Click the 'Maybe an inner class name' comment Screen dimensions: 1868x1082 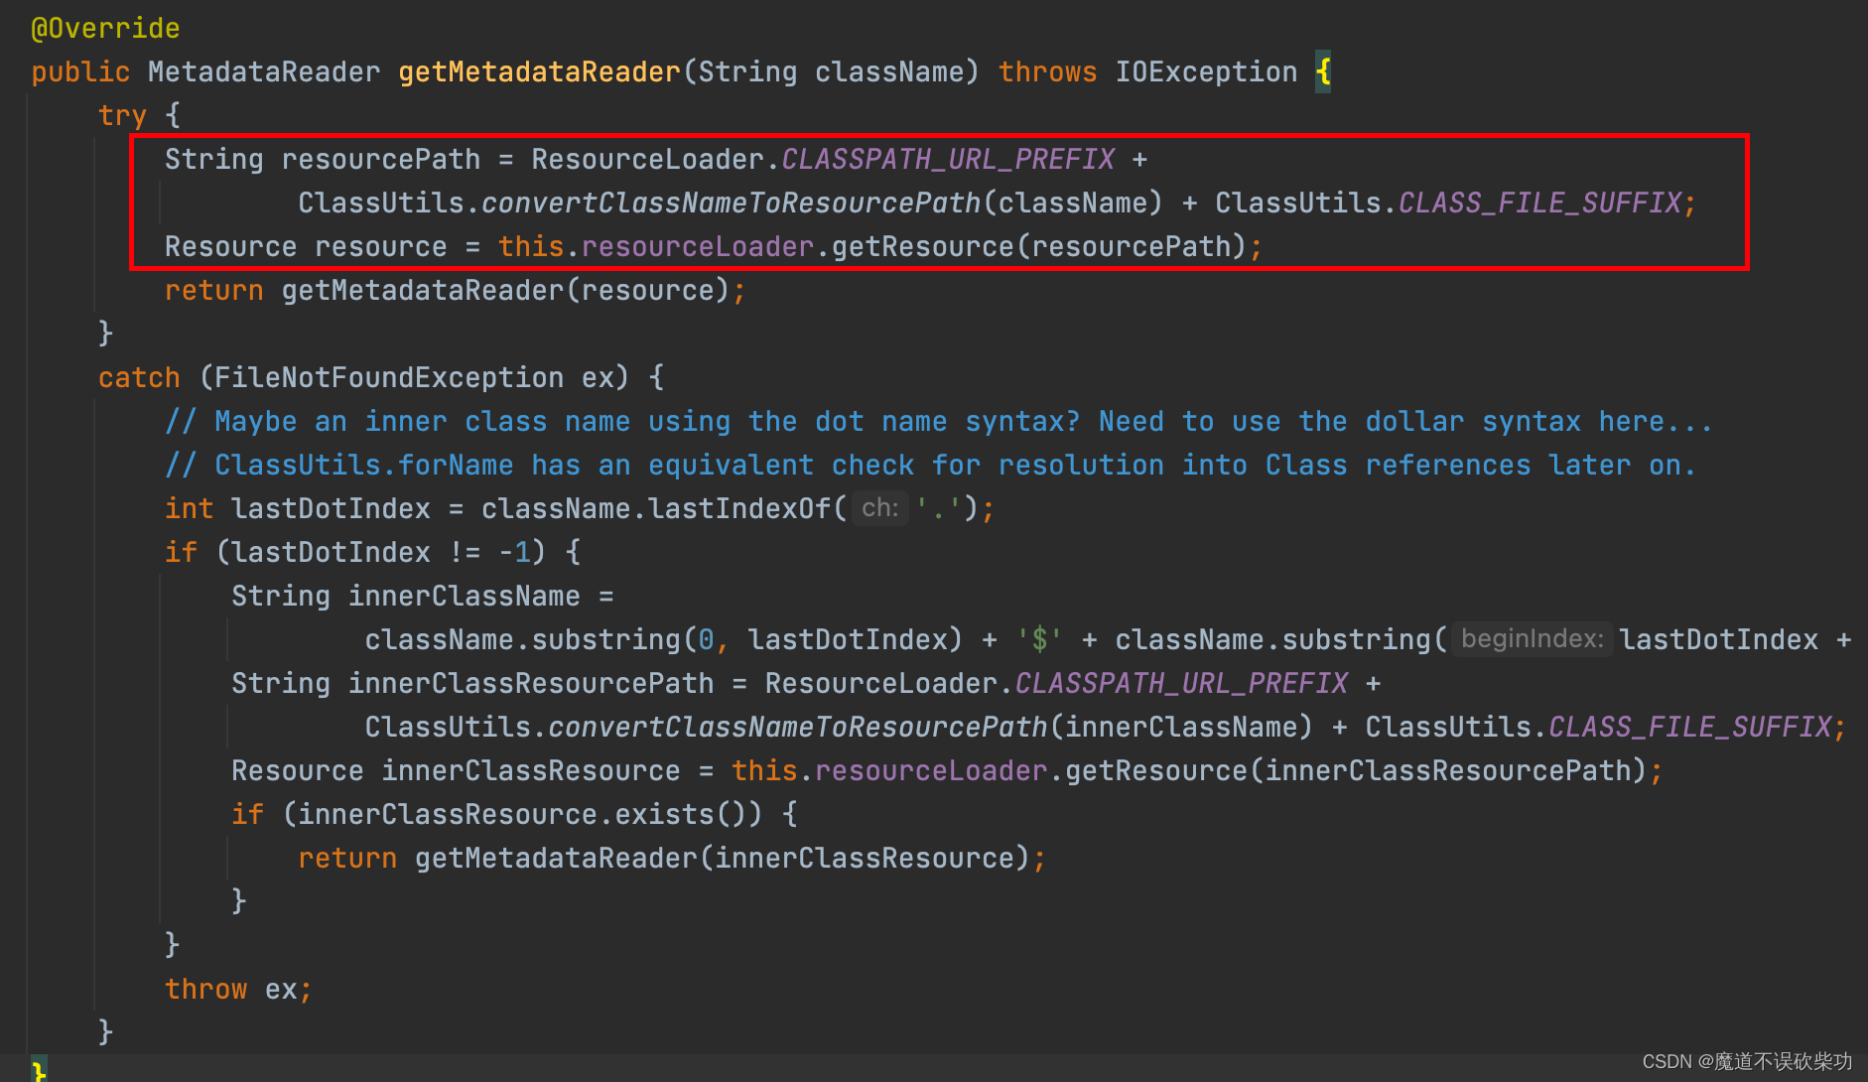tap(938, 421)
